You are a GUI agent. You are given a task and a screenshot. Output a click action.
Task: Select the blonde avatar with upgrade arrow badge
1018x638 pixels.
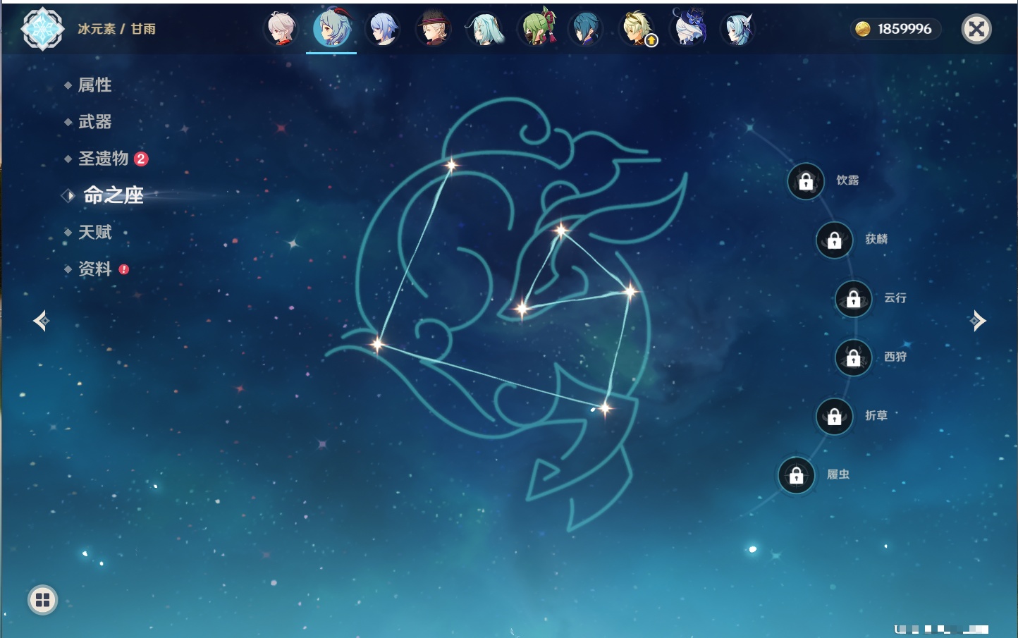pyautogui.click(x=637, y=29)
